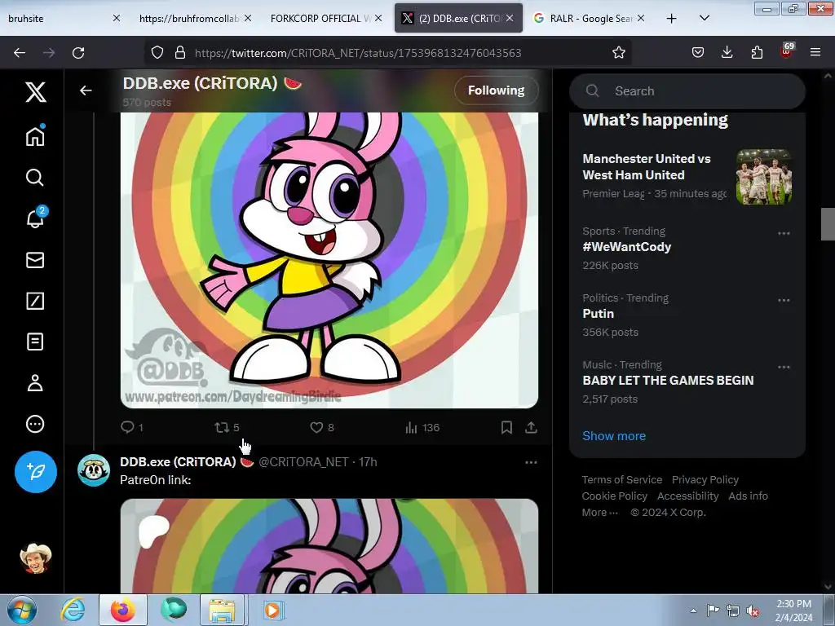
Task: Toggle Following button for DDB.exe
Action: point(497,90)
